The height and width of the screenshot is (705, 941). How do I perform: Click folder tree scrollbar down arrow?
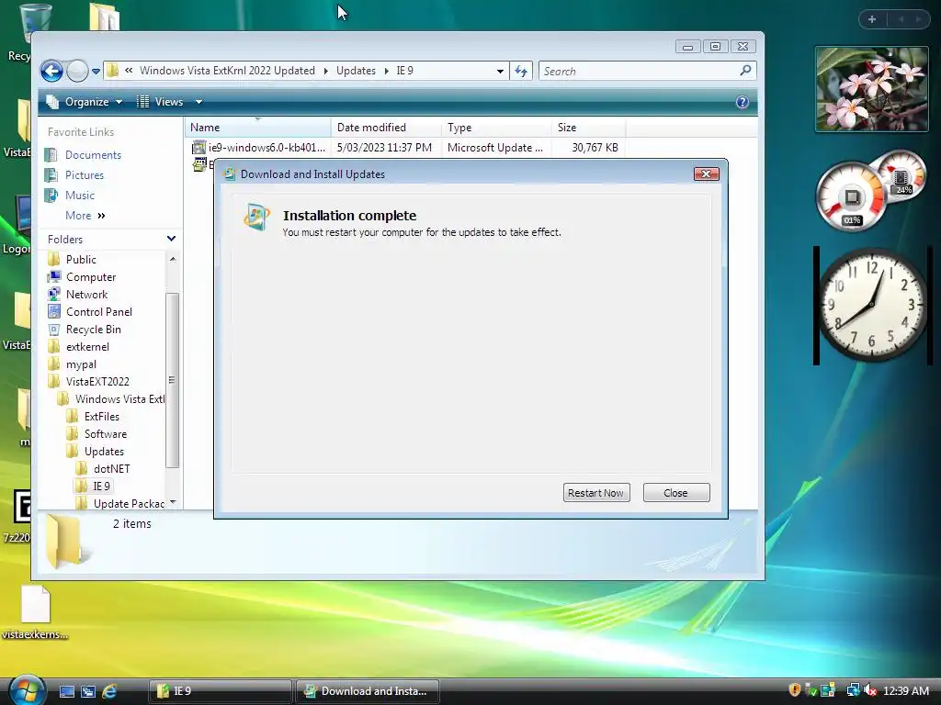173,502
